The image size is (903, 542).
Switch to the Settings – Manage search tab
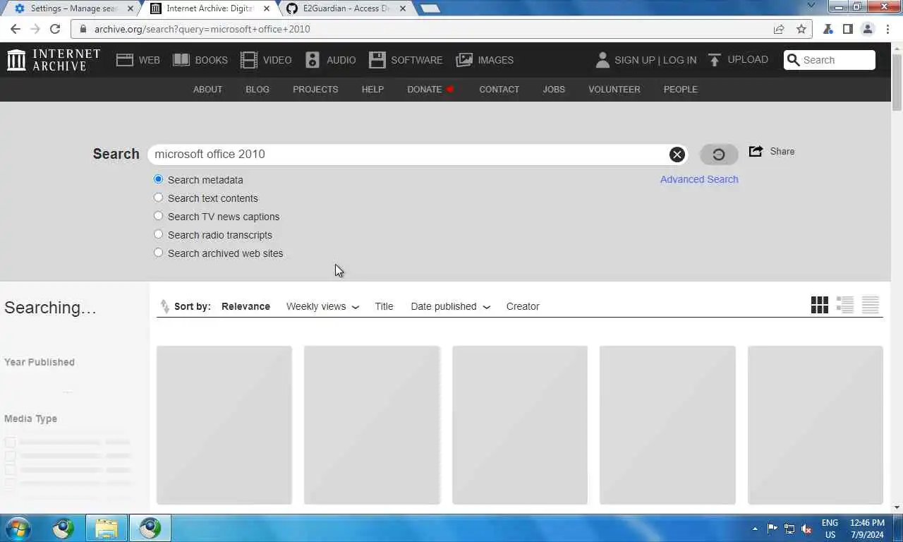[73, 8]
